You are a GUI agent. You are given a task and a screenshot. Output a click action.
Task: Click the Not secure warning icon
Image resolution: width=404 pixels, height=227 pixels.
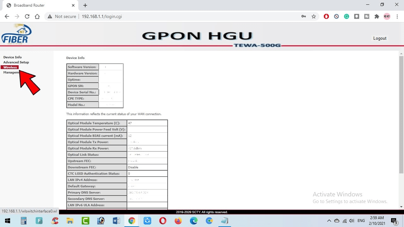[50, 16]
